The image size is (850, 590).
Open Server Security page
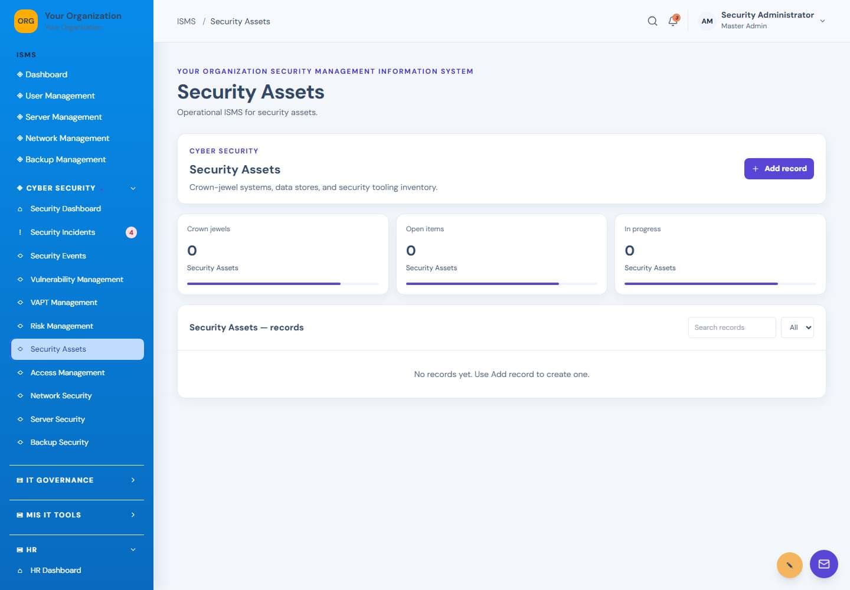tap(77, 419)
